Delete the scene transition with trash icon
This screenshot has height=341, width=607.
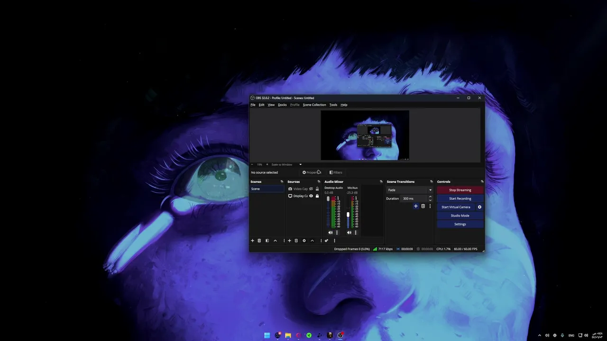click(423, 206)
